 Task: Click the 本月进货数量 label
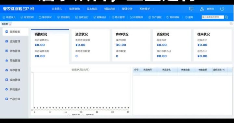[x=83, y=51]
